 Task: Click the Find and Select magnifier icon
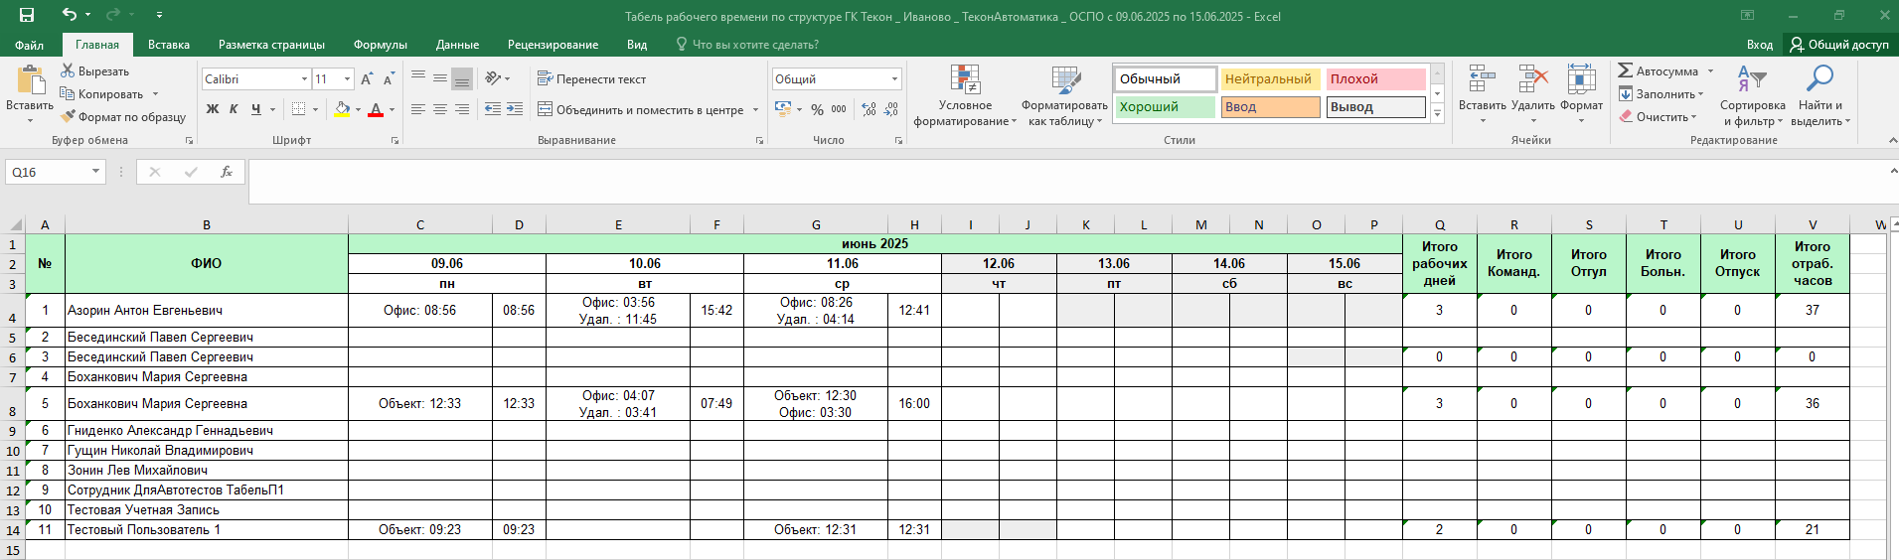point(1820,79)
